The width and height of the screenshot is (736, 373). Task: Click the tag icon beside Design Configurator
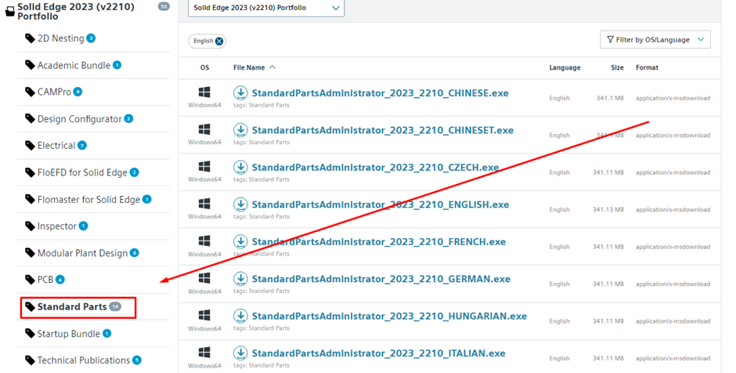click(30, 118)
